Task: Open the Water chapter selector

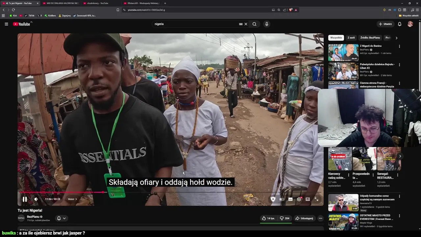Action: [72, 199]
